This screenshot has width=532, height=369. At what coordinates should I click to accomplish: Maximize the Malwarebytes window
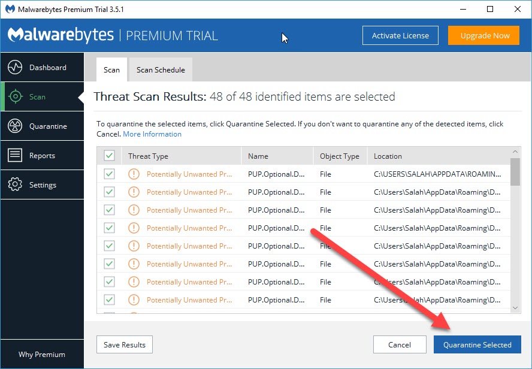click(490, 9)
